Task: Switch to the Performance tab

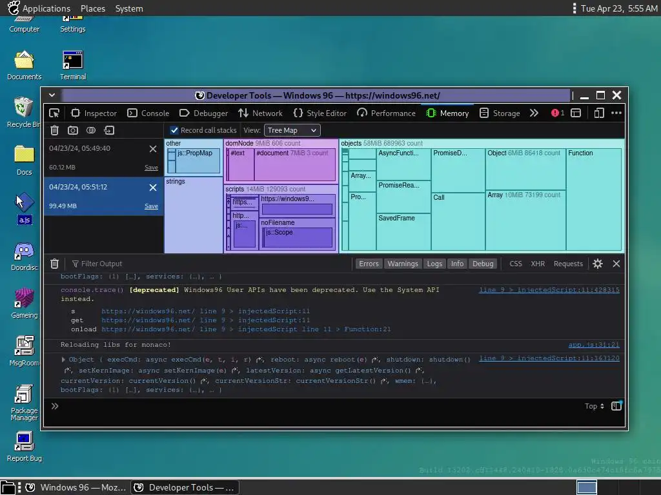Action: pos(386,113)
